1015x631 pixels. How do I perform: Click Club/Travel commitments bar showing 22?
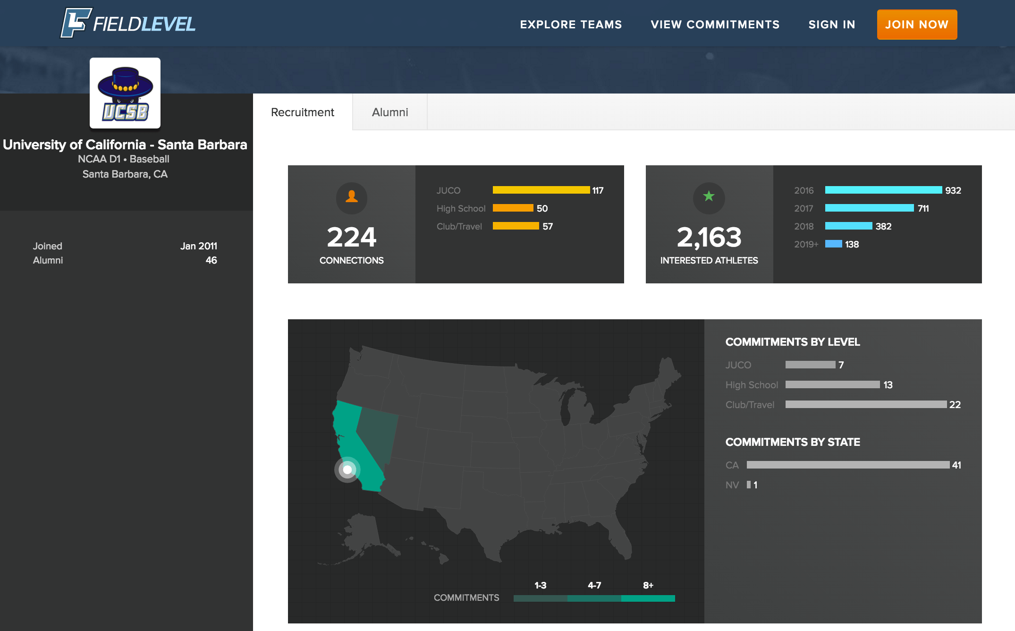tap(866, 404)
